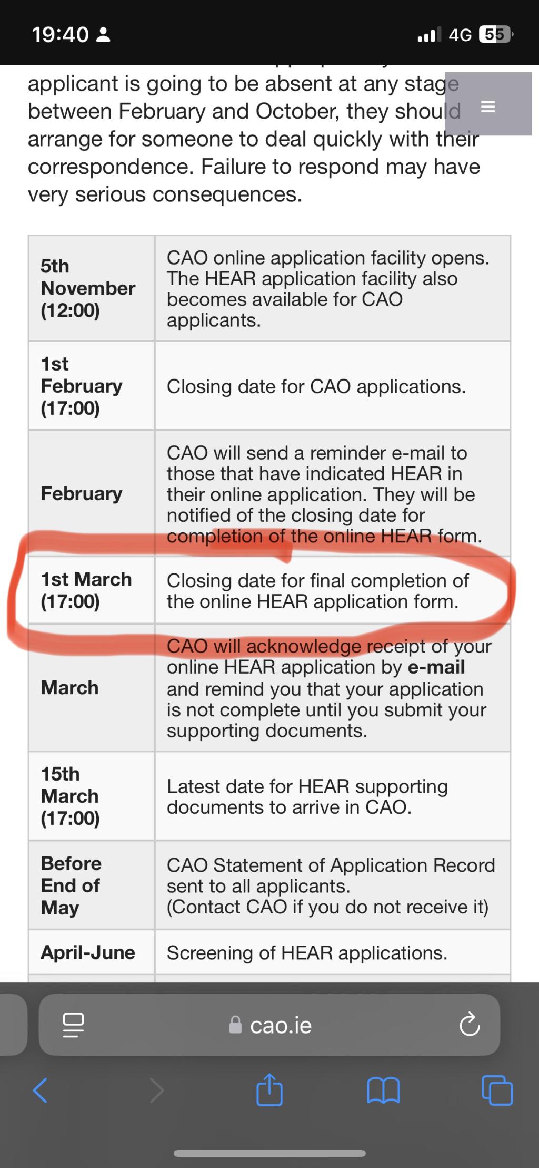Tap the 19:40 clock in status bar

[x=61, y=35]
